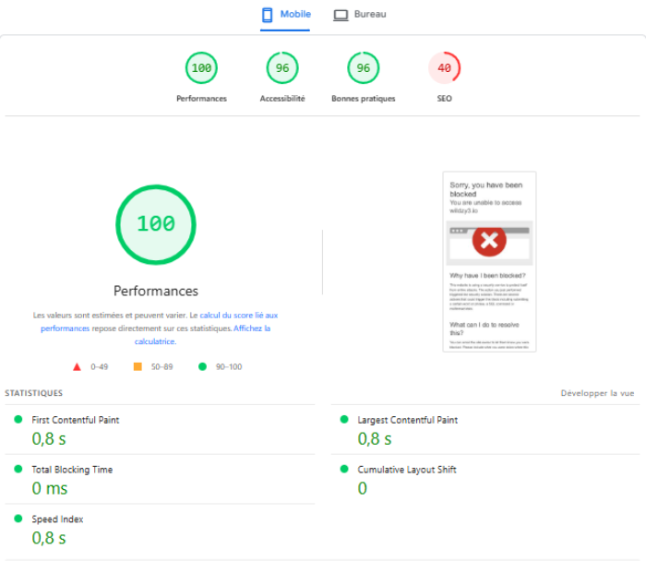Click the orange square 50–89 legend icon

(138, 366)
